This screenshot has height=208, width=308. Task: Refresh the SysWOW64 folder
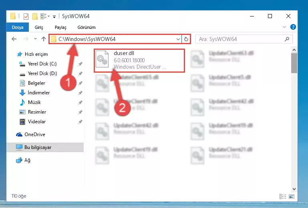[x=186, y=39]
